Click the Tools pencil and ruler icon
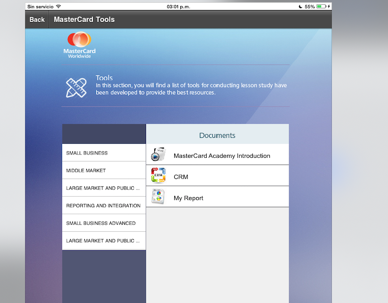Viewport: 388px width, 303px height. (76, 88)
